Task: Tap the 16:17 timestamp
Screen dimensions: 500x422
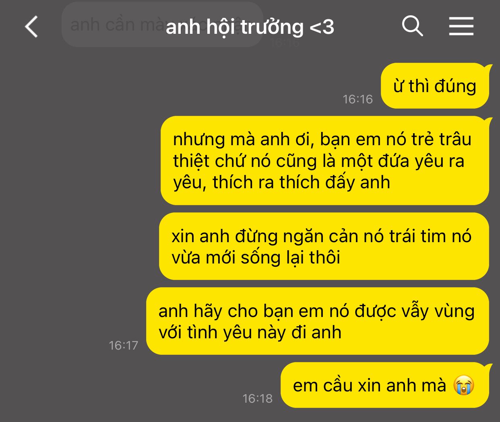Action: pyautogui.click(x=123, y=345)
